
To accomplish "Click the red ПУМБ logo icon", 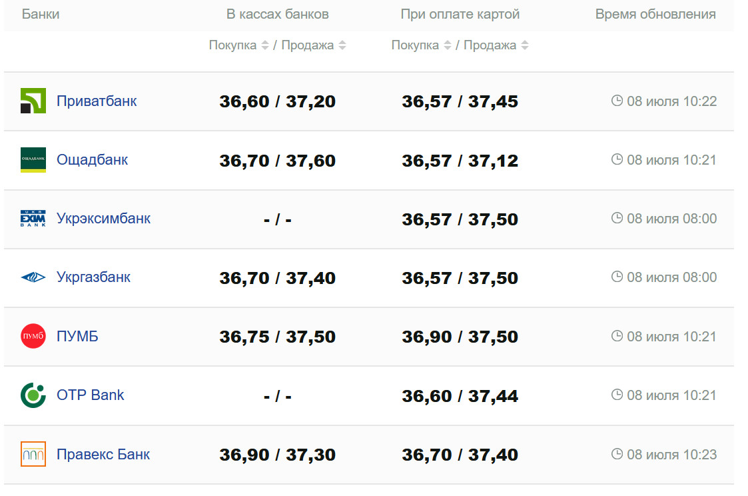I will click(x=33, y=336).
